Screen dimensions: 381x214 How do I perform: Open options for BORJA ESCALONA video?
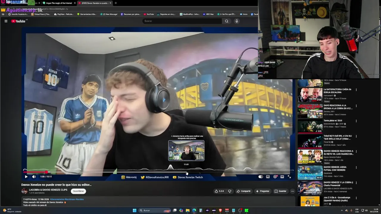pyautogui.click(x=356, y=90)
